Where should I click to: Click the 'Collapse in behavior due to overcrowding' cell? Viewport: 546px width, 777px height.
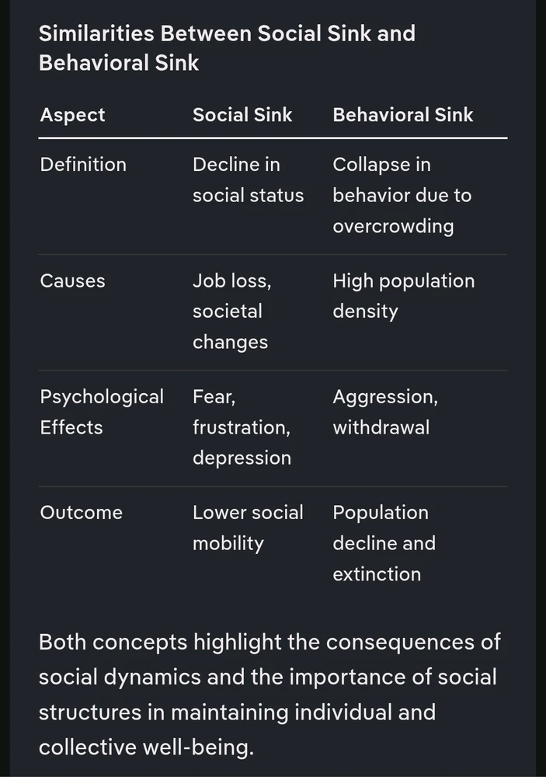(x=402, y=195)
